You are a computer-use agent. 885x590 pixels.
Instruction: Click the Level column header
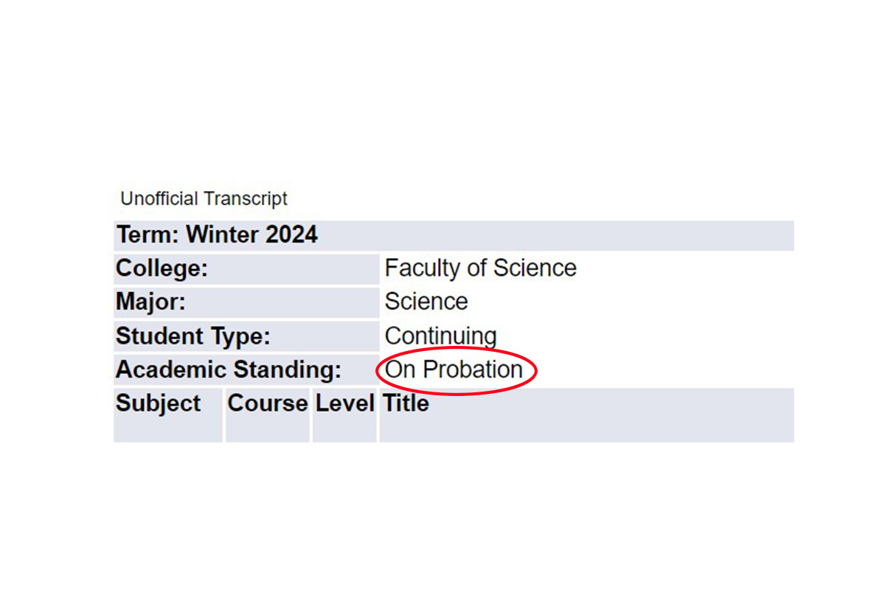(x=345, y=403)
